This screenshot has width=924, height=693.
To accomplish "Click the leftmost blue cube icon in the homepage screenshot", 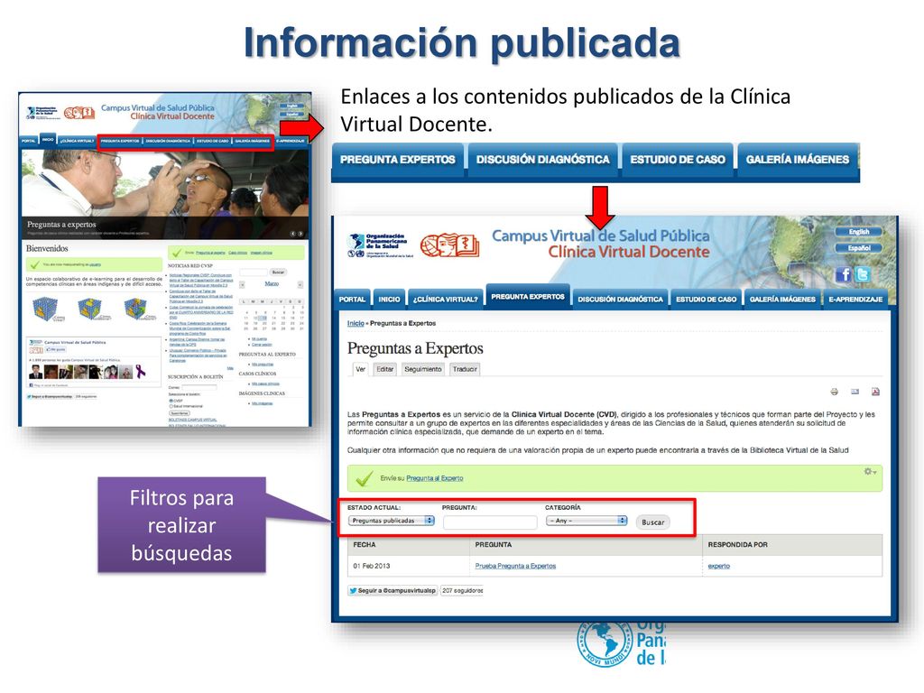I will (x=45, y=308).
